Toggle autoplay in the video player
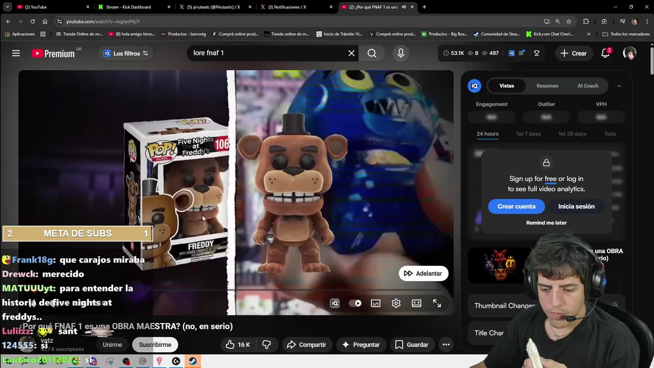This screenshot has height=368, width=654. 355,303
